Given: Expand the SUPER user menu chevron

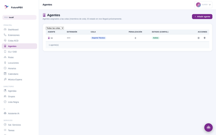Looking at the screenshot, I should click(210, 4).
